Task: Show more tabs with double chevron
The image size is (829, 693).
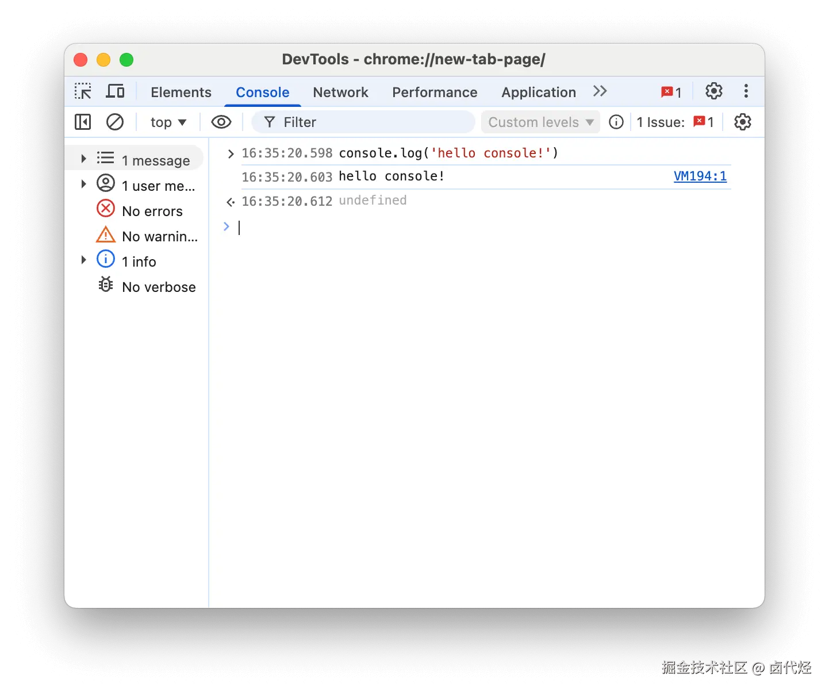Action: coord(600,91)
